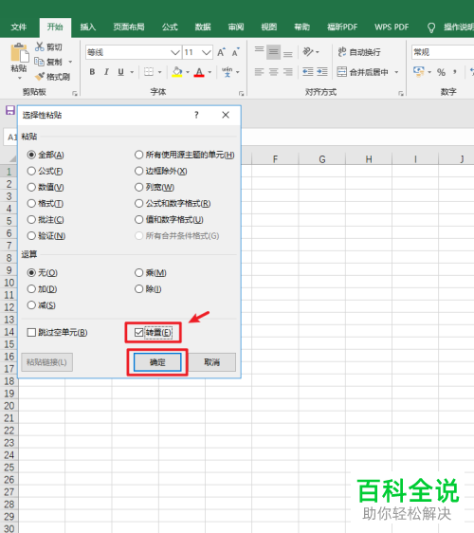Apply percent style format
The width and height of the screenshot is (474, 533).
441,72
